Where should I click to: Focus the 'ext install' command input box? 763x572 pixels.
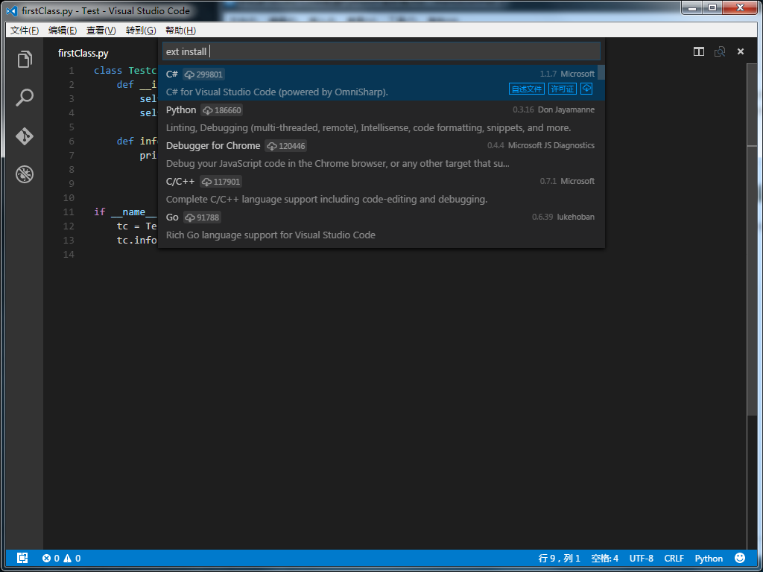pyautogui.click(x=381, y=51)
